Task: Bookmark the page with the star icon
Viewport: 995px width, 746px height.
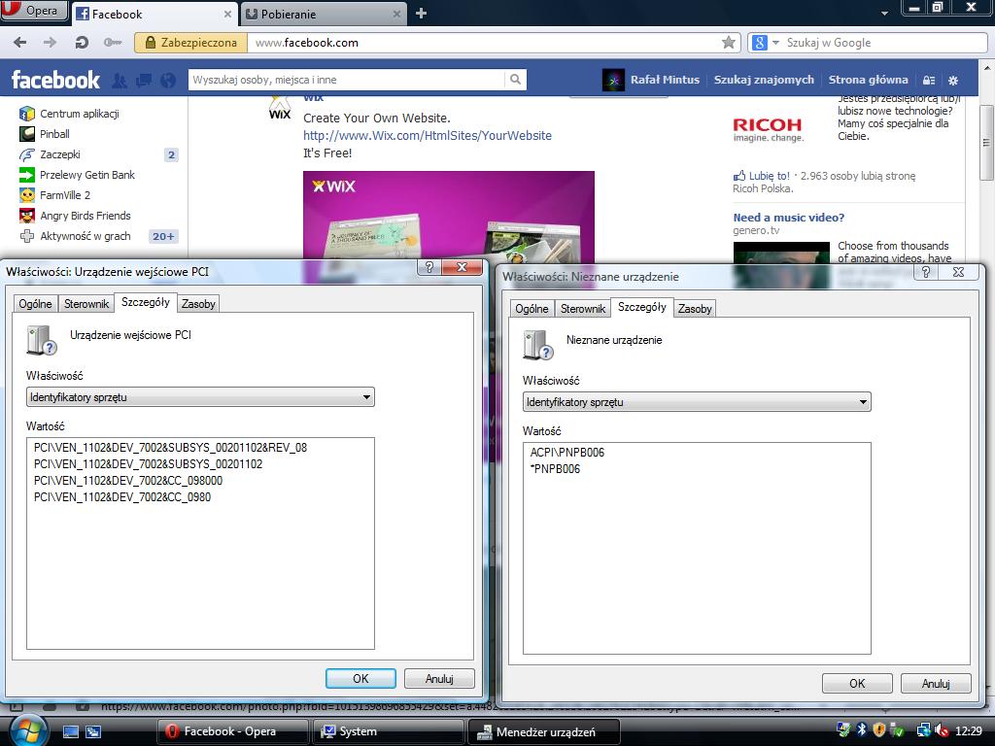Action: coord(729,43)
